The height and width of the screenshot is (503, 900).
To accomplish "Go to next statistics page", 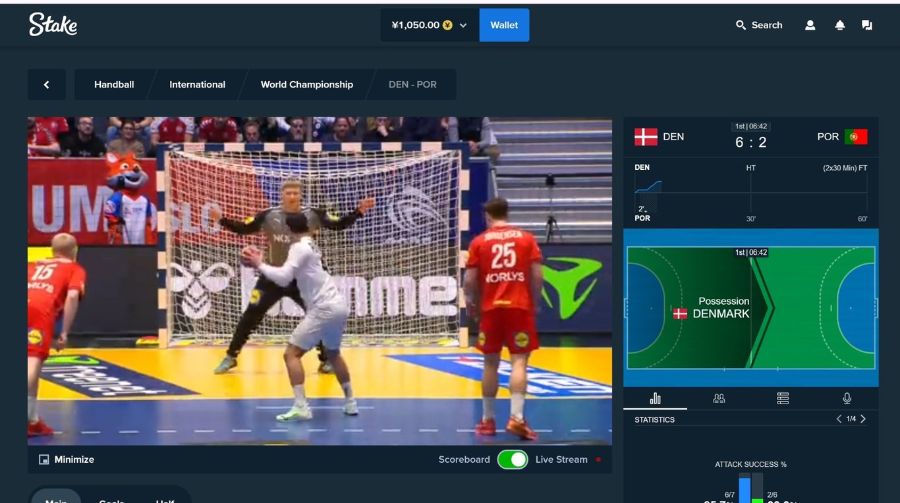I will (863, 419).
